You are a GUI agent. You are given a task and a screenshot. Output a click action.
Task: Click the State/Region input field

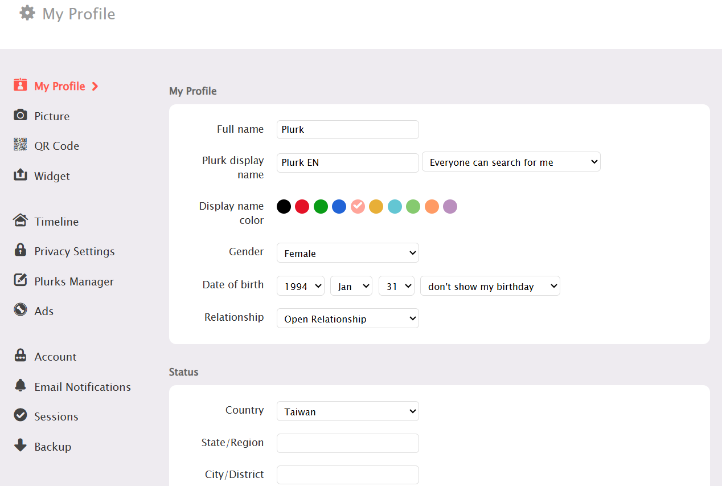coord(348,443)
